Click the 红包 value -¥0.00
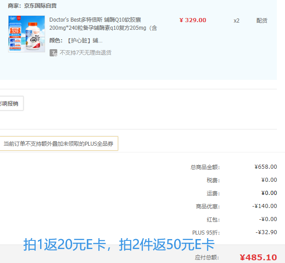This screenshot has height=263, width=285. tap(268, 219)
